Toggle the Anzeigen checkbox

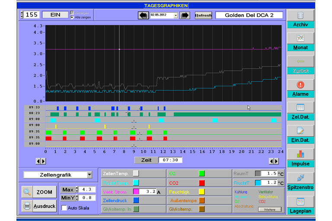click(72, 13)
